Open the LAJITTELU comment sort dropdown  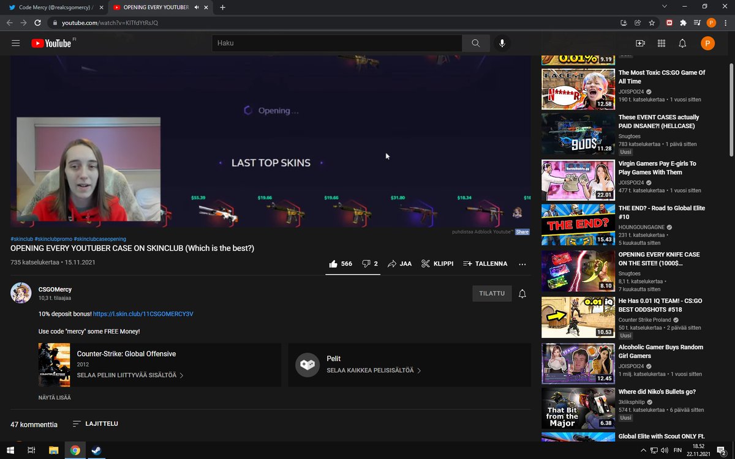click(95, 424)
